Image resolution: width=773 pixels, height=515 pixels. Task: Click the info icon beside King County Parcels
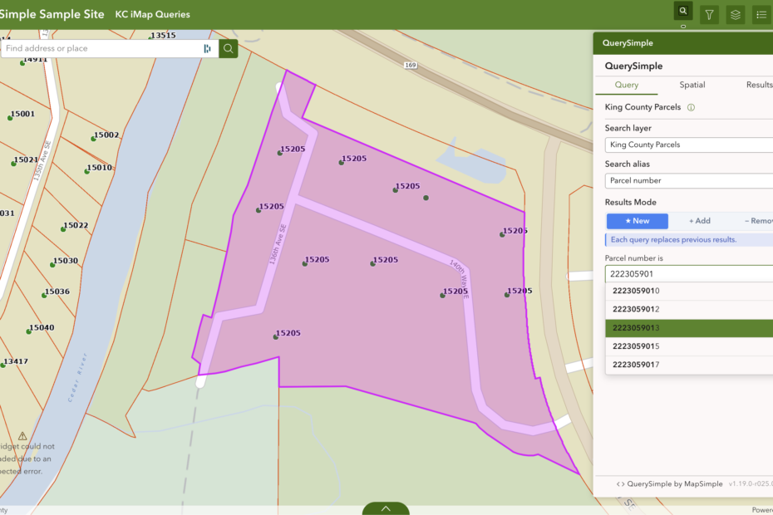(691, 107)
